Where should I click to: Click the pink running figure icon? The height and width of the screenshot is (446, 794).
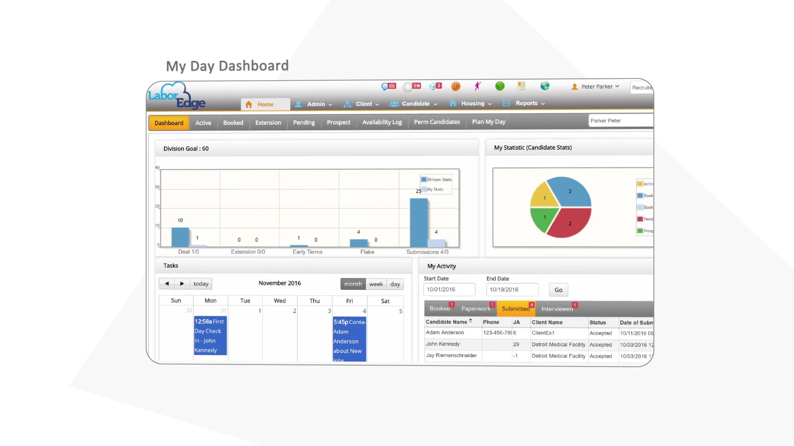(478, 86)
